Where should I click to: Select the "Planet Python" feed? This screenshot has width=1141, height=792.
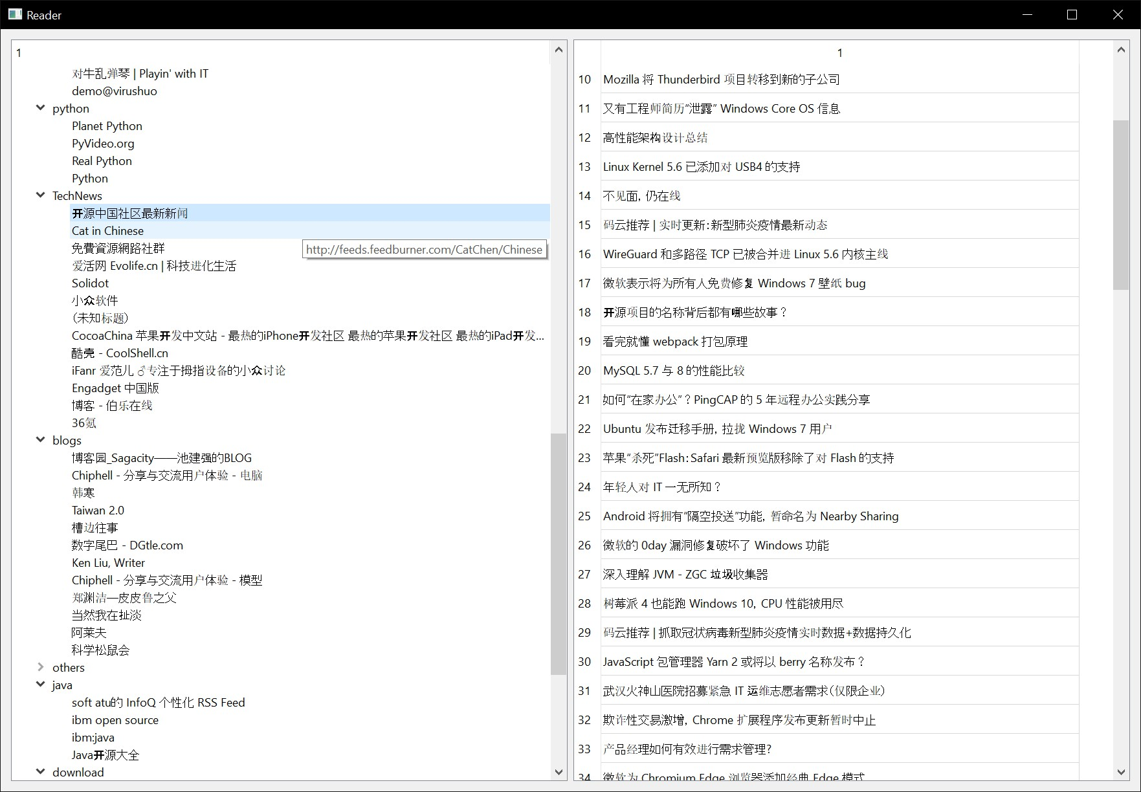[x=106, y=126]
